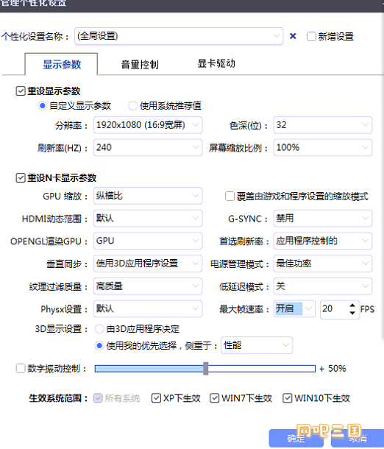The image size is (384, 449).
Task: Click the 确定 confirm button
Action: click(296, 438)
